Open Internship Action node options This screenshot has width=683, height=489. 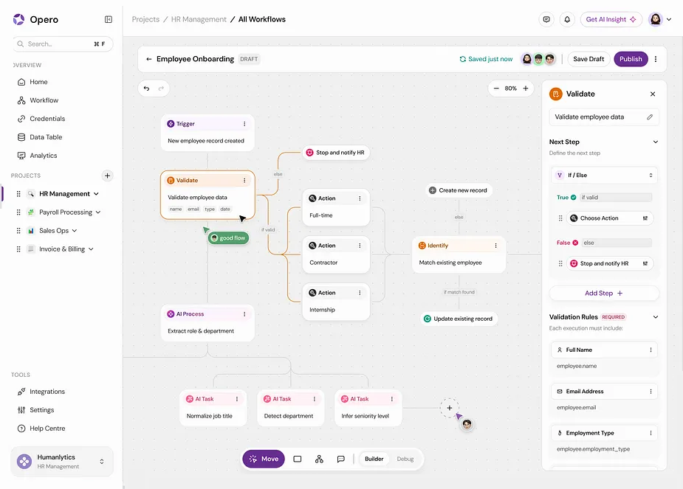360,293
